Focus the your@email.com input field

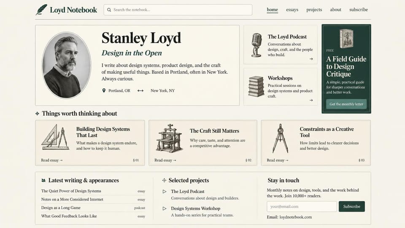click(x=302, y=206)
